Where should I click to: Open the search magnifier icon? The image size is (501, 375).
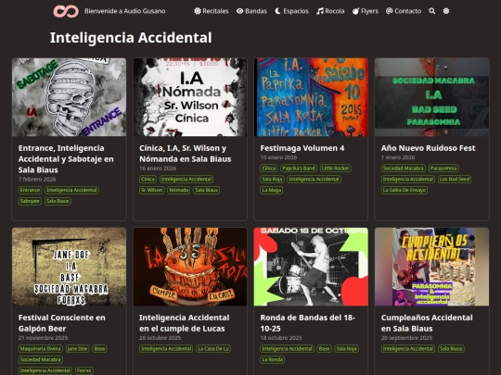(x=432, y=11)
